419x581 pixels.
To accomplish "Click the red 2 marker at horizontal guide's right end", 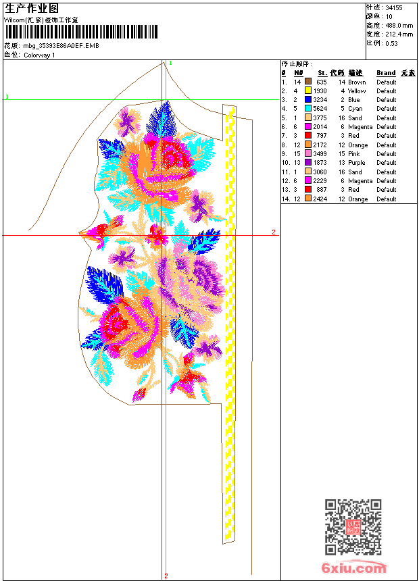I will [274, 232].
